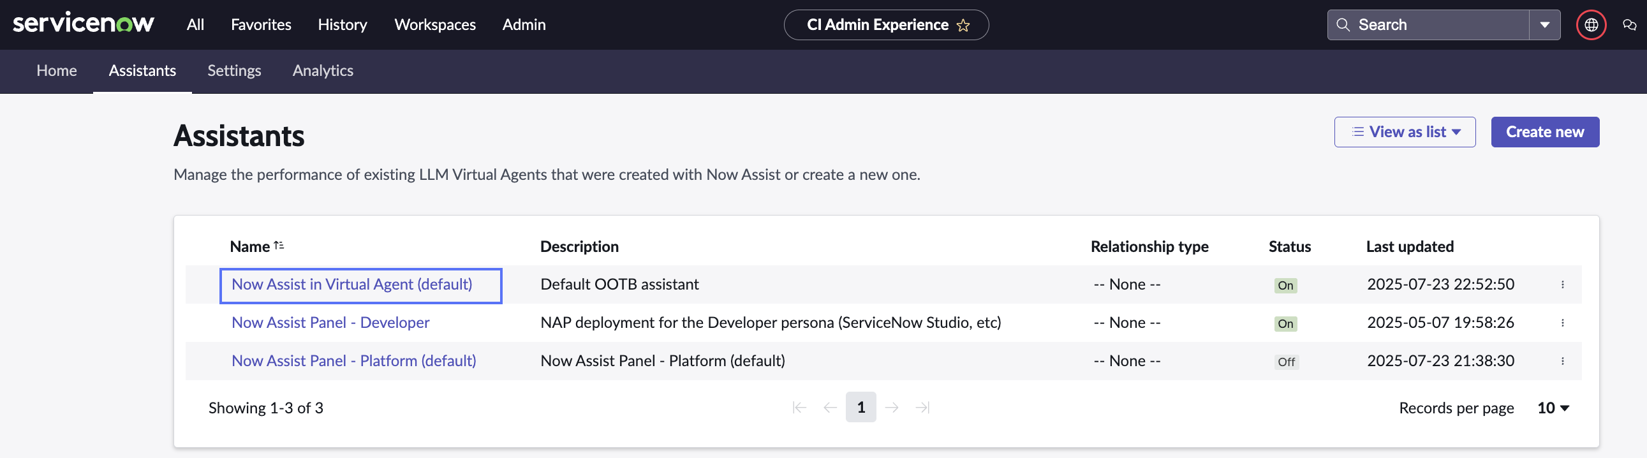Click On status in Virtual Agent row
The height and width of the screenshot is (458, 1647).
click(x=1285, y=285)
